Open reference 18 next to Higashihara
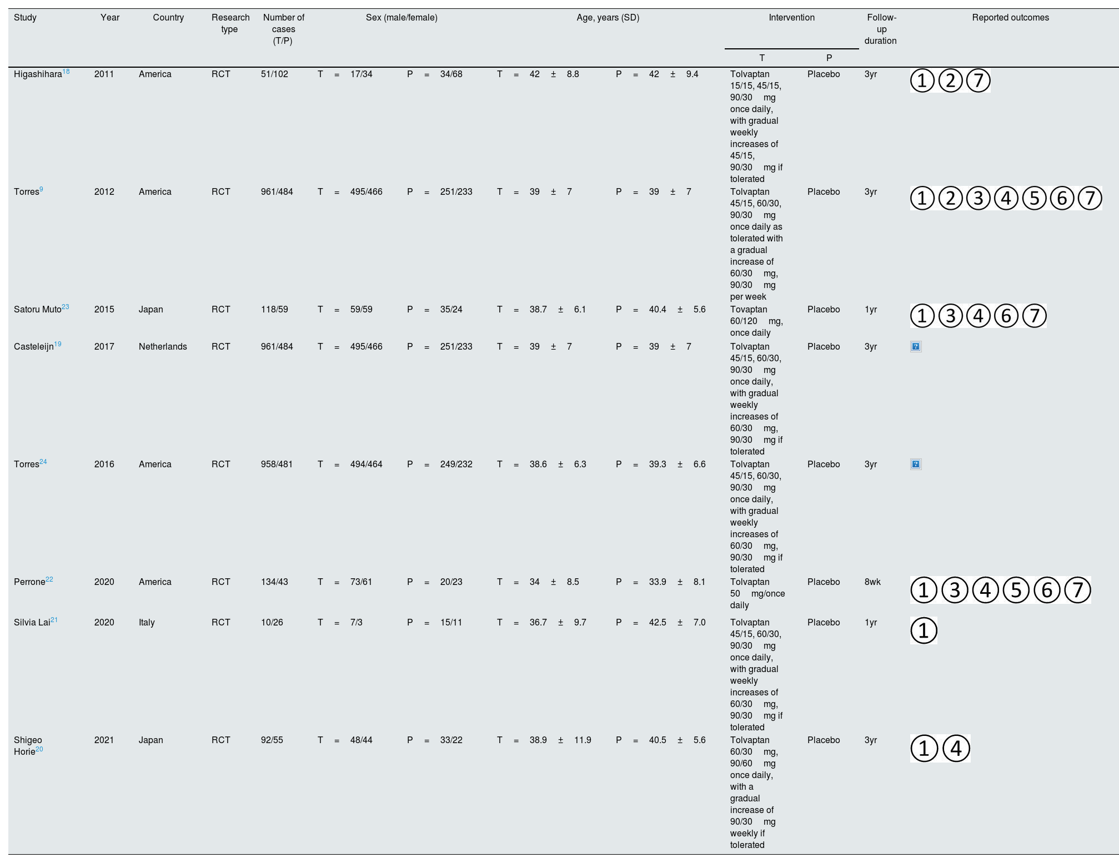 [66, 72]
